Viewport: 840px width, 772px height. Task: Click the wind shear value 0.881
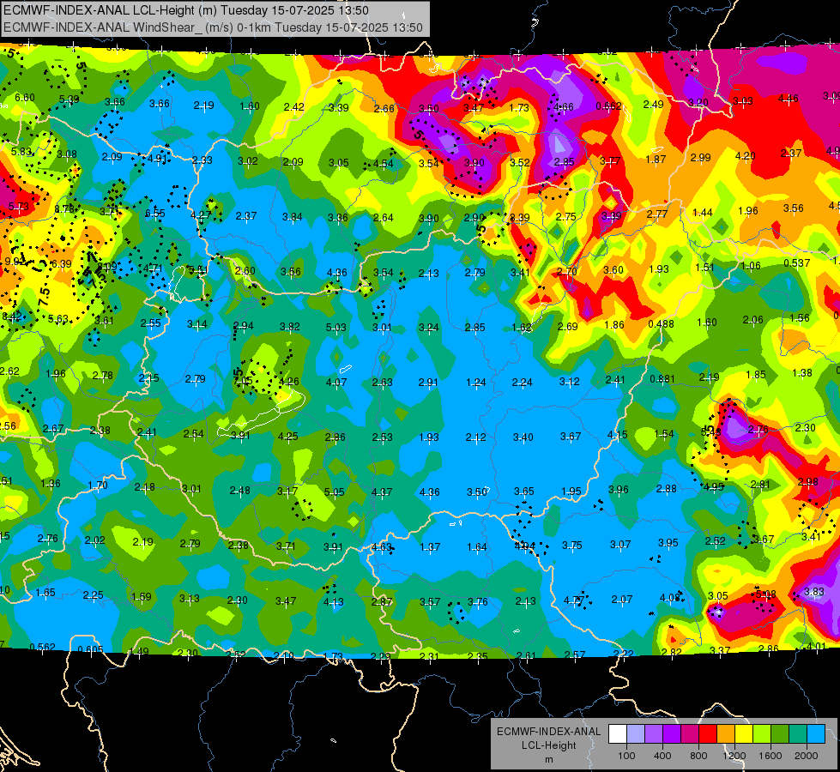pos(662,379)
